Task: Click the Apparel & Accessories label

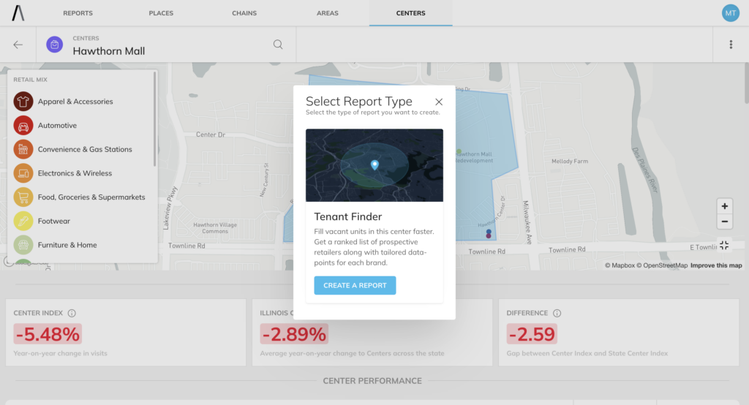Action: tap(75, 101)
